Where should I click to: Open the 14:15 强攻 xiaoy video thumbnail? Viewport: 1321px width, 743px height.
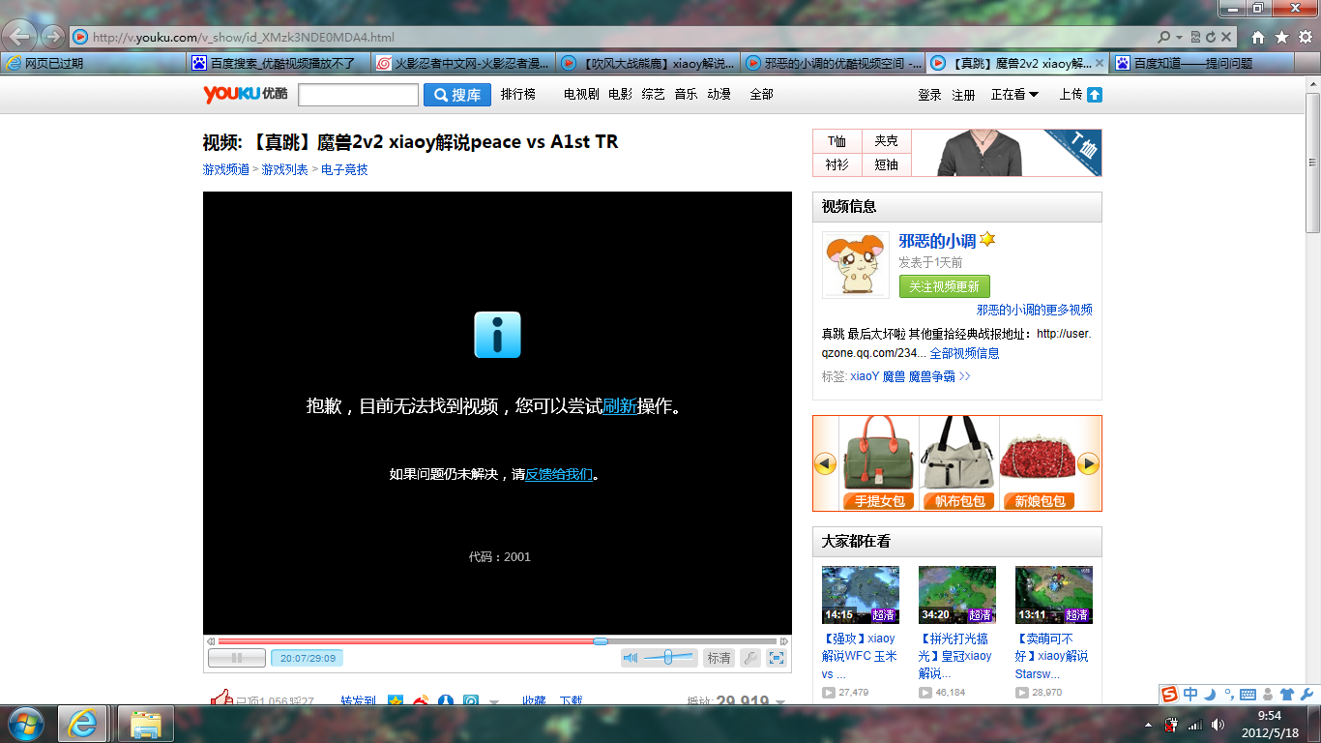(861, 595)
